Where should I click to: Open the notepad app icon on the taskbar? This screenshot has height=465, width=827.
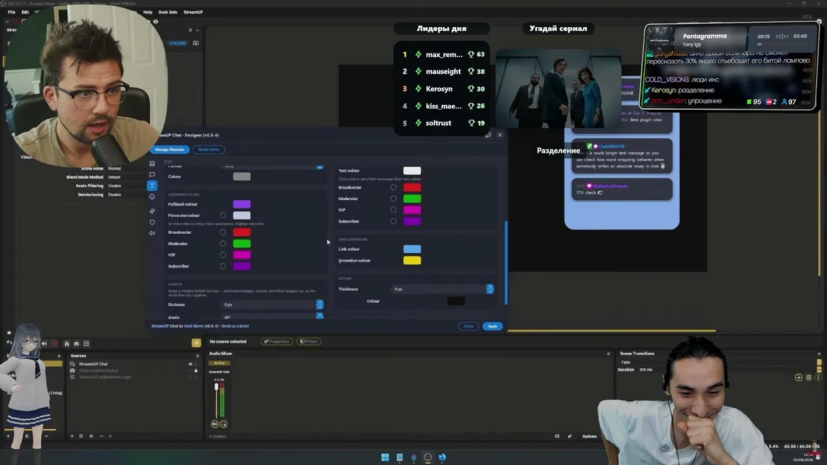[399, 457]
